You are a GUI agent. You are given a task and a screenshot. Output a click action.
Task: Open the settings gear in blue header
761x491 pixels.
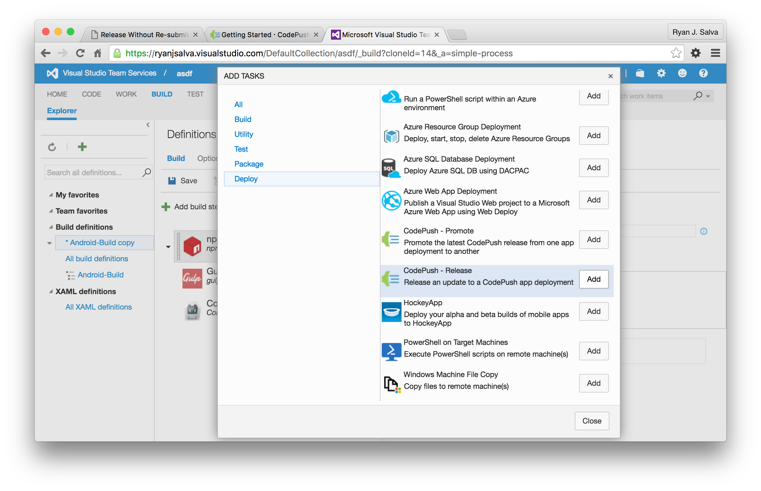pos(661,73)
